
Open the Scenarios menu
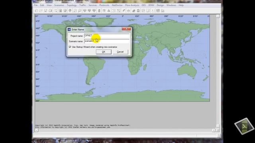tap(59, 5)
